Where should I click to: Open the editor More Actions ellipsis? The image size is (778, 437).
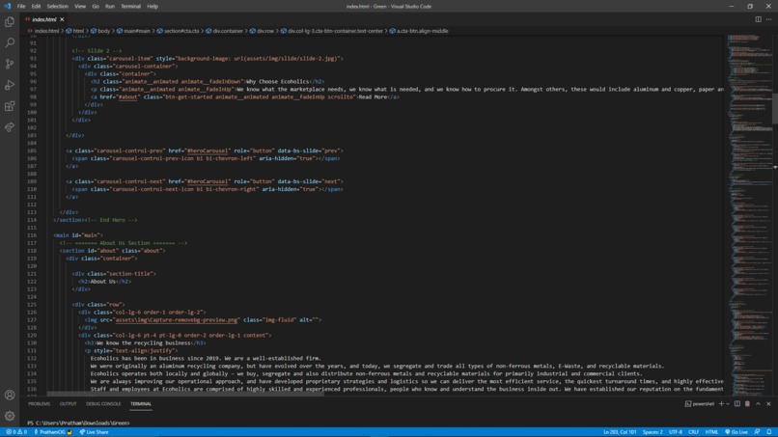coord(768,19)
